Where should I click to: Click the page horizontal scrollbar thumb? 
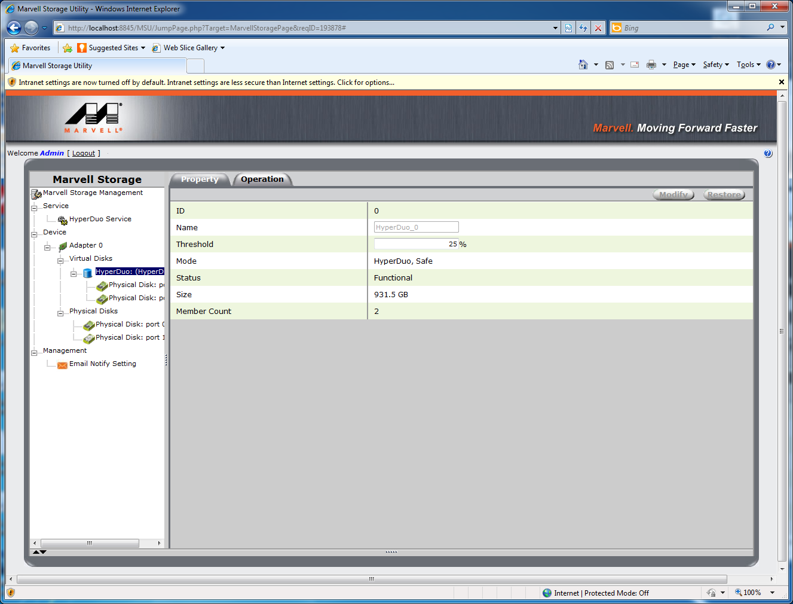point(372,579)
